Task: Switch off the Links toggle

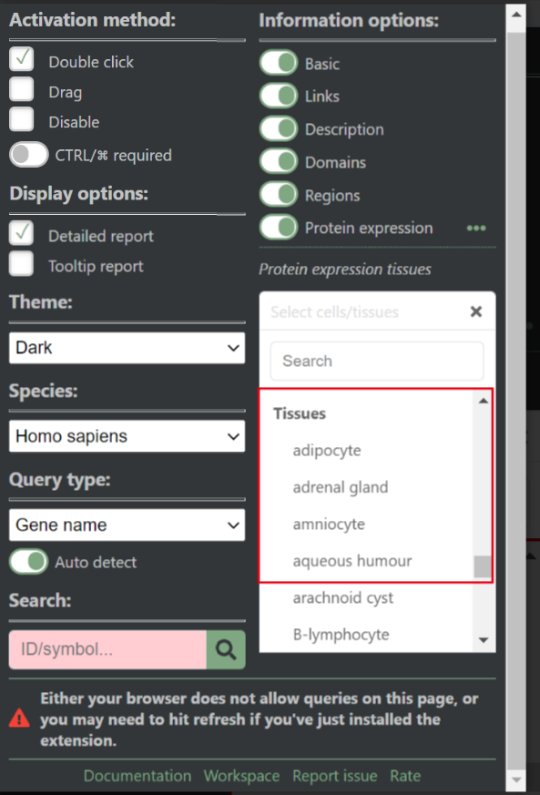Action: (279, 96)
